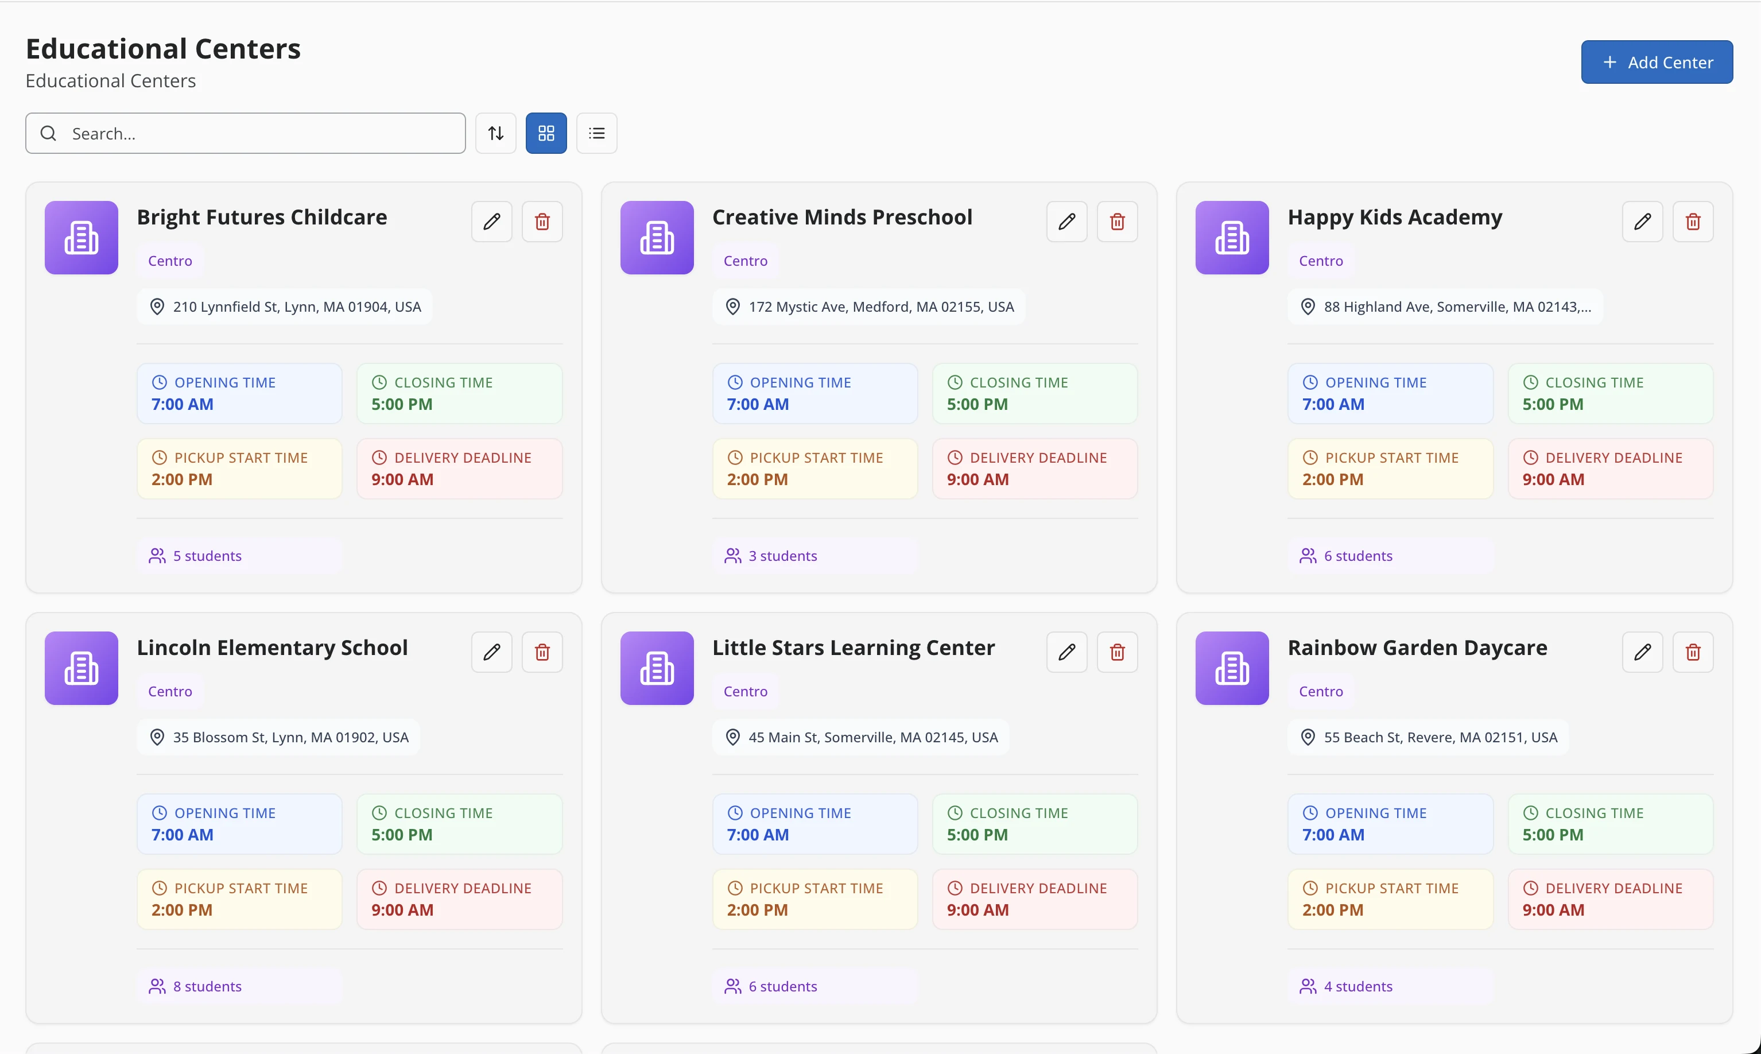Click Centro tag on Creative Minds Preschool
The image size is (1761, 1054).
coord(746,261)
